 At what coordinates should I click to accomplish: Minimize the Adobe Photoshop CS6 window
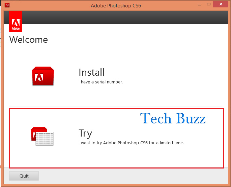pyautogui.click(x=200, y=5)
